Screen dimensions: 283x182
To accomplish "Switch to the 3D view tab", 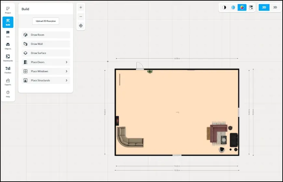I will pos(275,7).
